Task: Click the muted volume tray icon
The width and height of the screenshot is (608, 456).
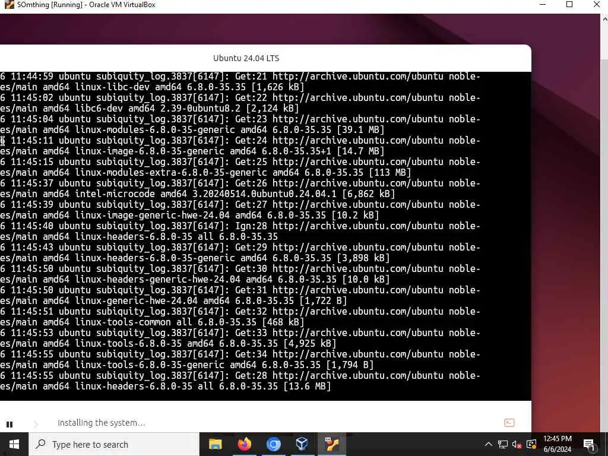Action: click(517, 444)
